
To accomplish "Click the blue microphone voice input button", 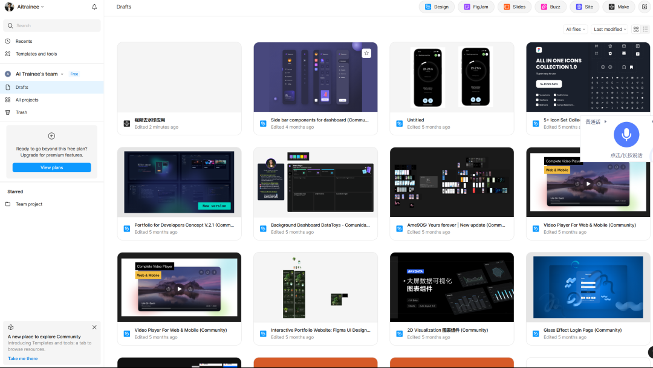I will pos(626,135).
